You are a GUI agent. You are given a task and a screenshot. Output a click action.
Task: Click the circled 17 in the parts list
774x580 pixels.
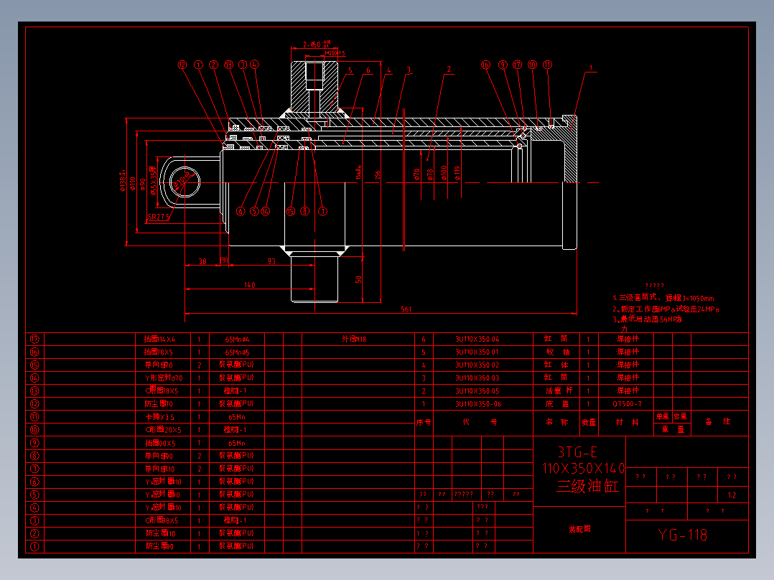tap(34, 339)
